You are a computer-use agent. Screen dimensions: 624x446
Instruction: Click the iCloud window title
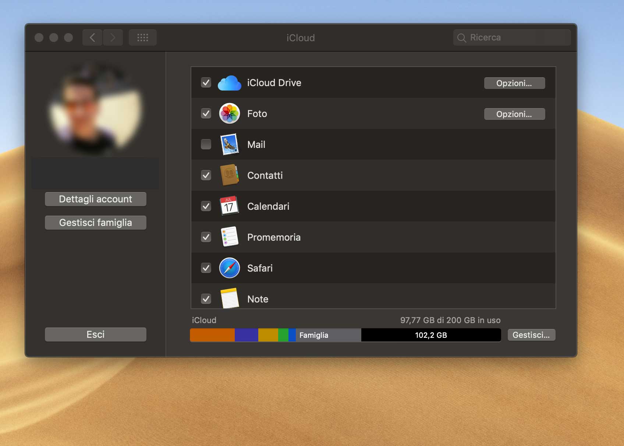301,38
